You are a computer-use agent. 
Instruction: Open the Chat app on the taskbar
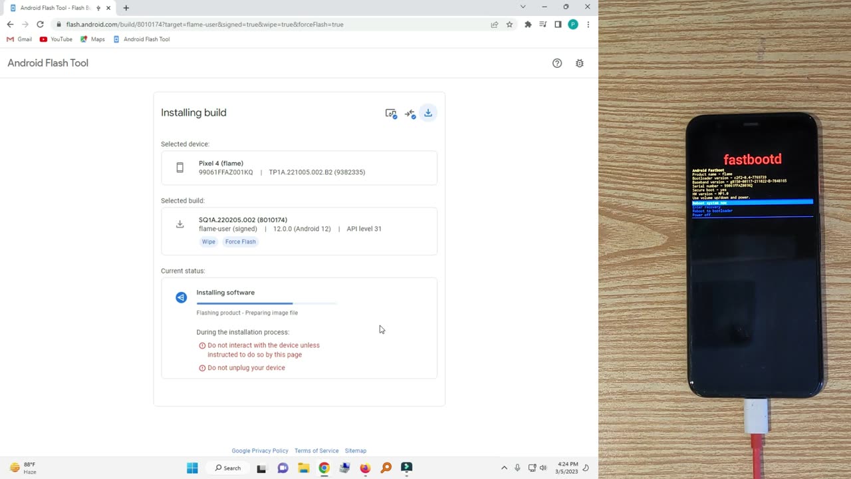point(283,468)
